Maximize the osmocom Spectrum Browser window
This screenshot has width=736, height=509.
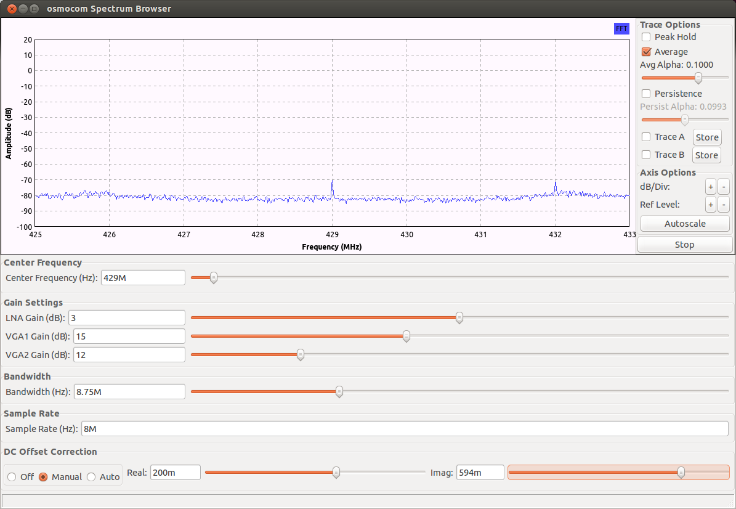[34, 9]
